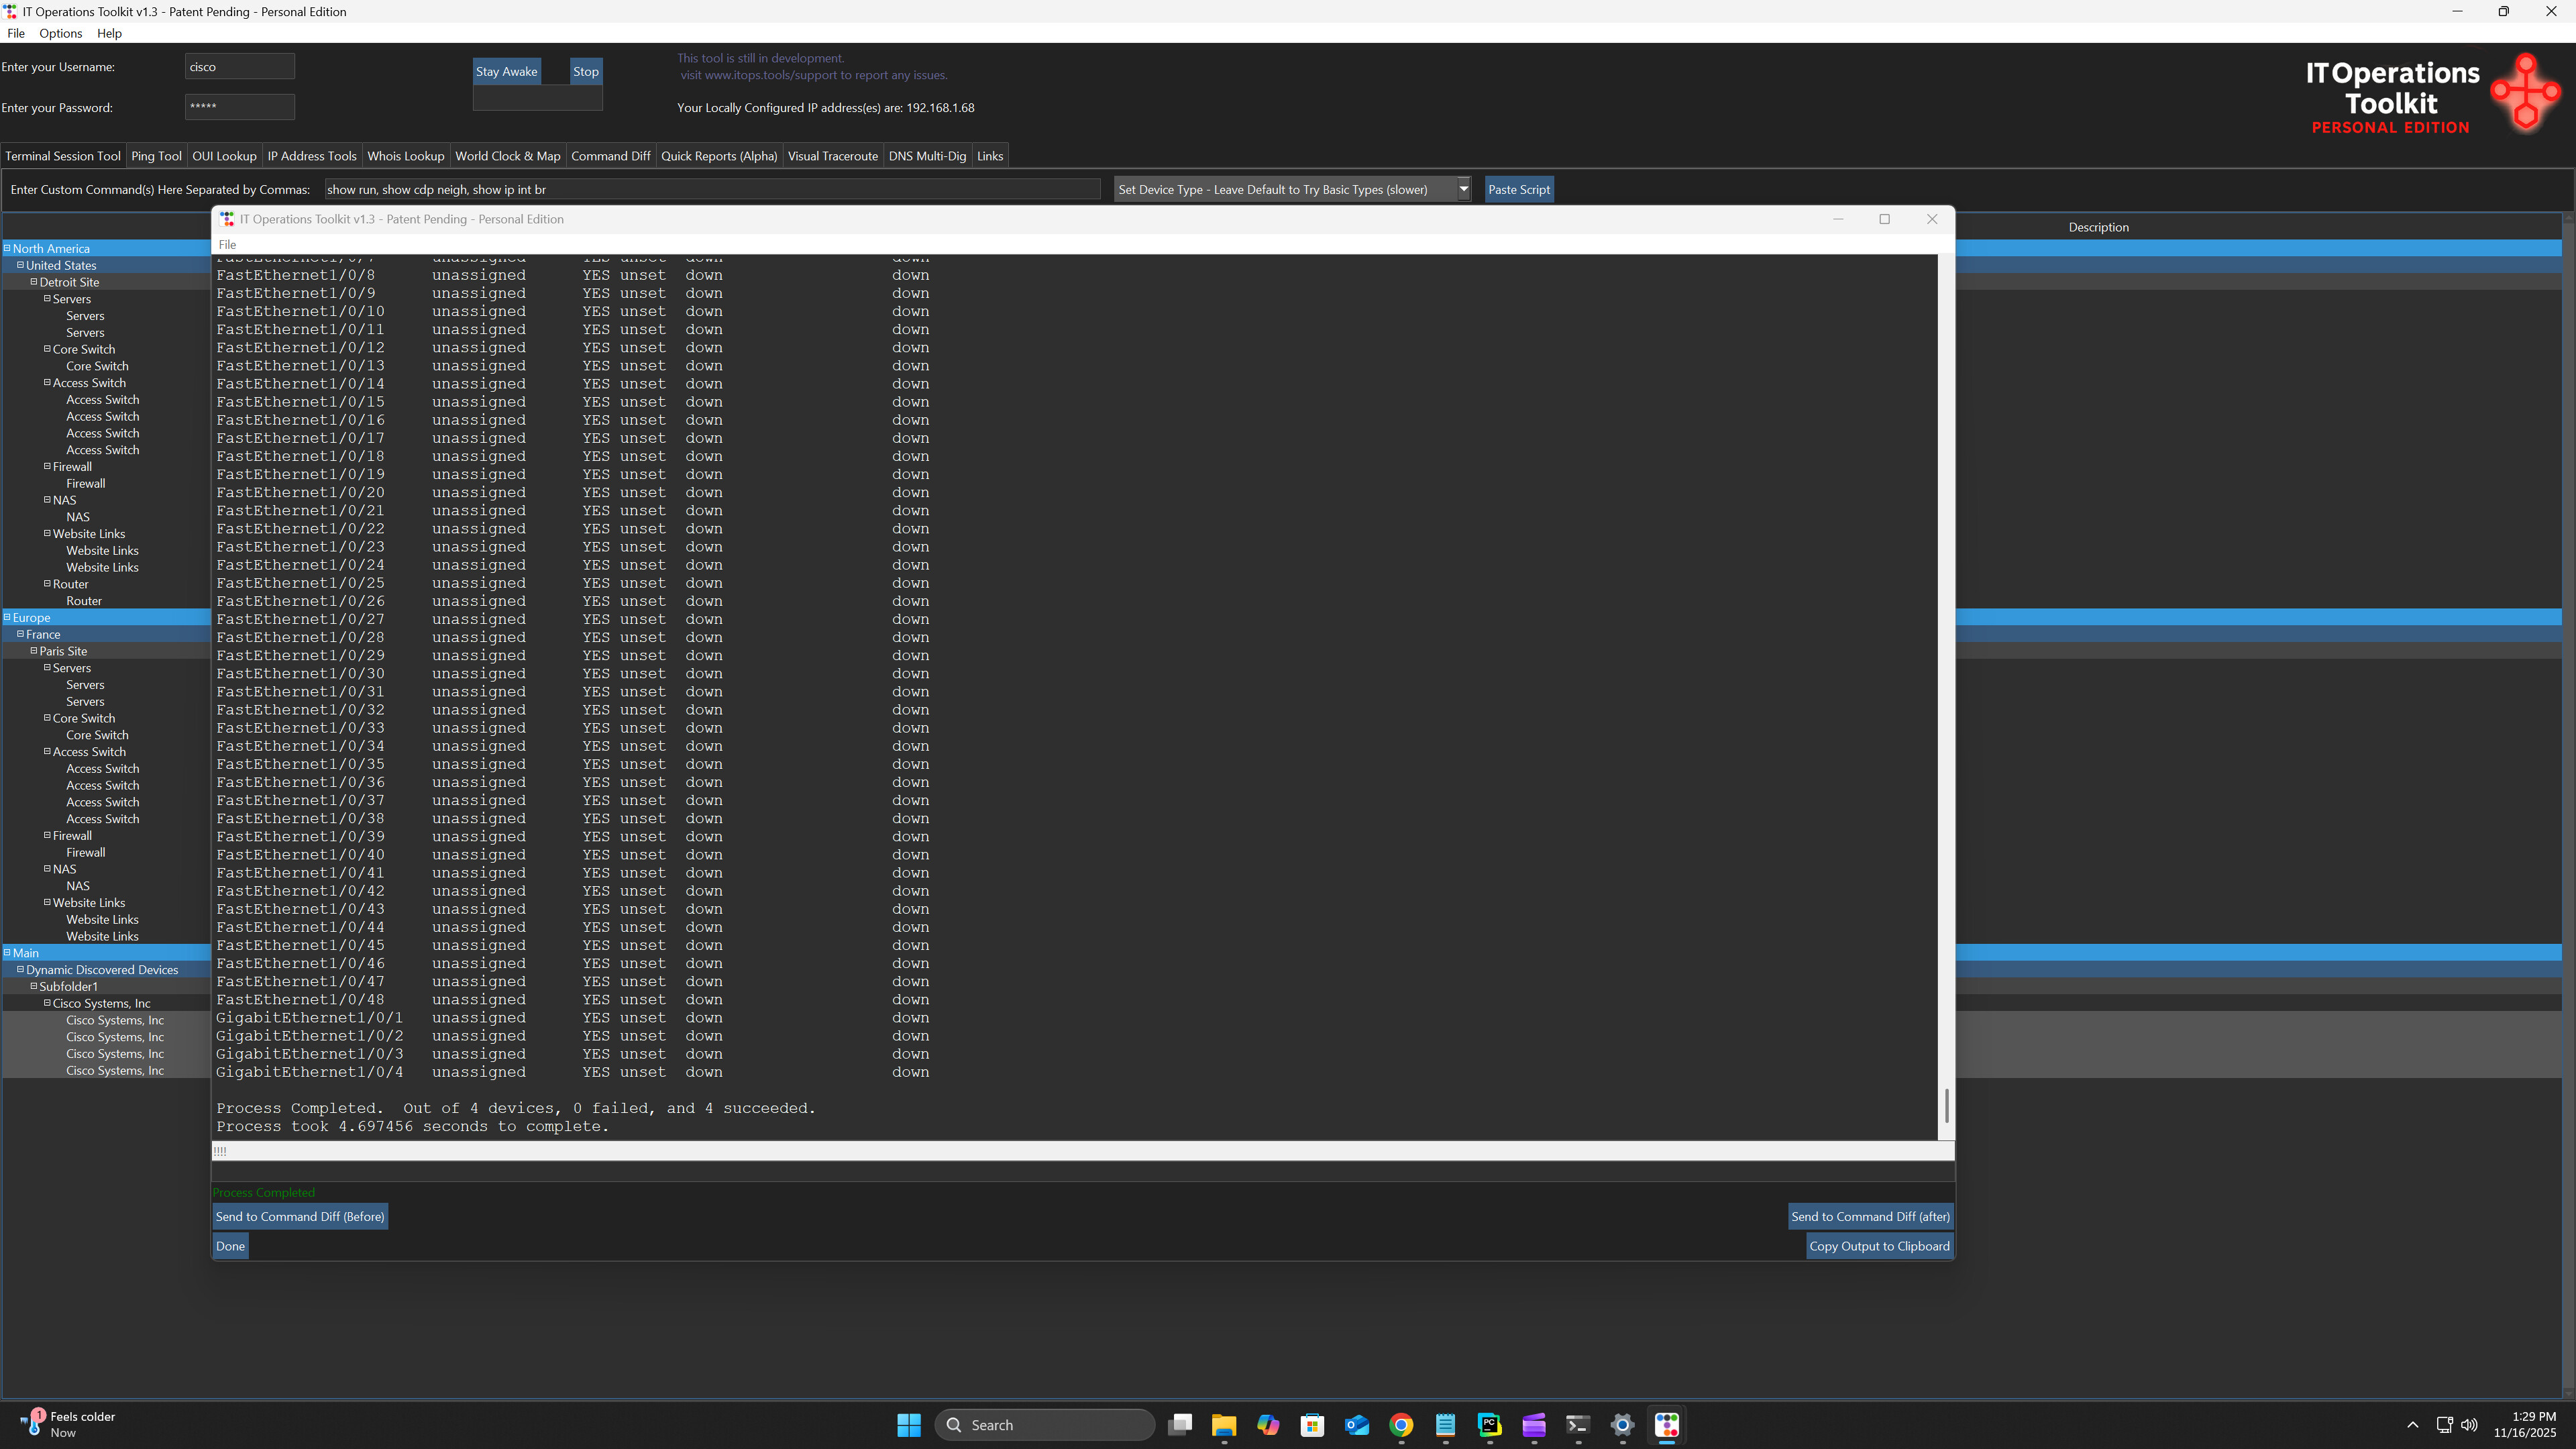Open the system tray volume control
Image resolution: width=2576 pixels, height=1449 pixels.
point(2469,1424)
